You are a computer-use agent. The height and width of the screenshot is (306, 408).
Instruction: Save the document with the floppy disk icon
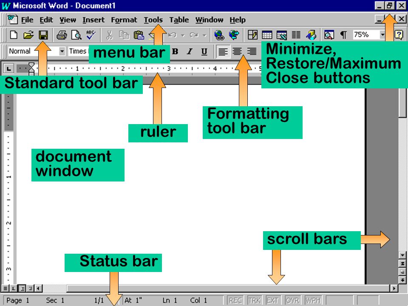[43, 34]
